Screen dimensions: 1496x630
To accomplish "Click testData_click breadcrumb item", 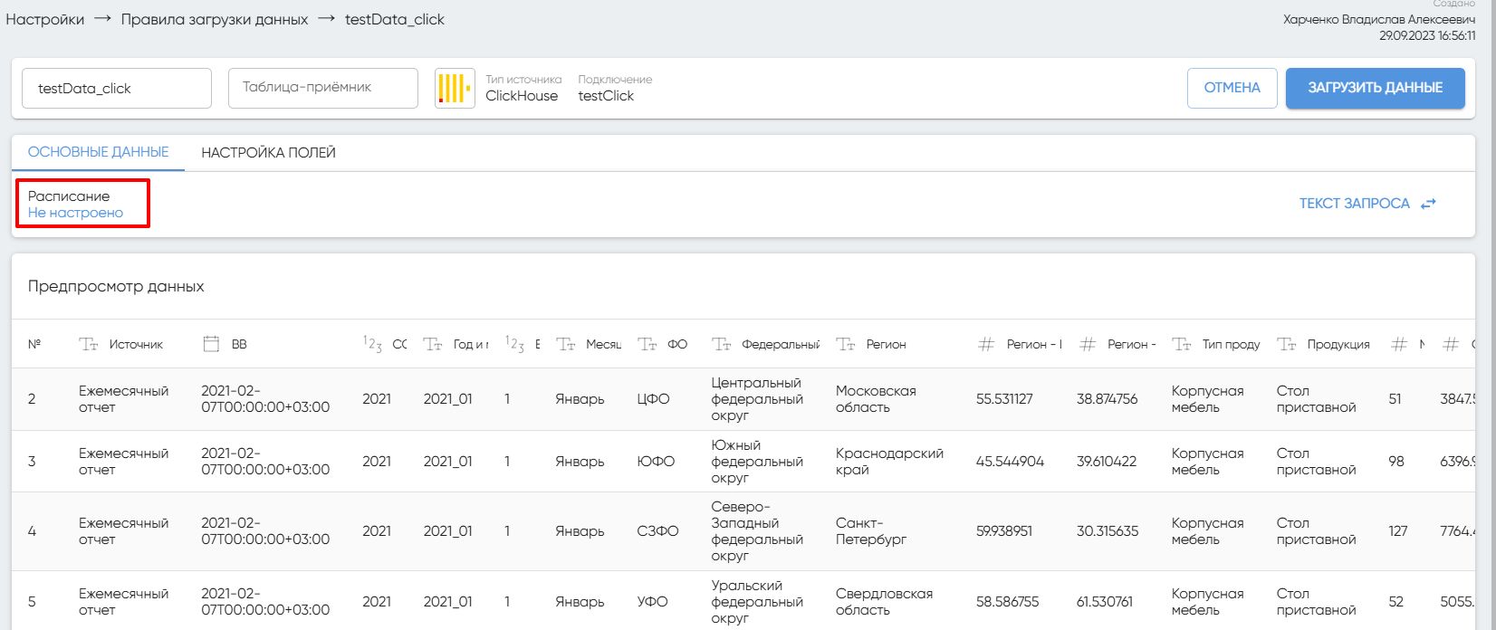I will tap(395, 19).
